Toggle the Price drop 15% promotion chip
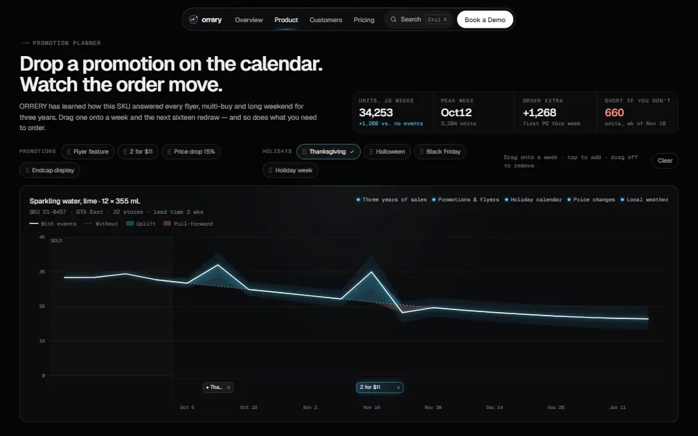Image resolution: width=698 pixels, height=436 pixels. click(x=191, y=152)
